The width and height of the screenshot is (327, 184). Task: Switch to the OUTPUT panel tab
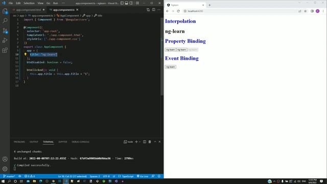tap(34, 142)
